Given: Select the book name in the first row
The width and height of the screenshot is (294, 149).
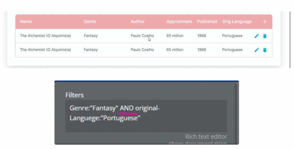Looking at the screenshot, I should coord(45,36).
